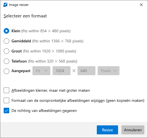This screenshot has width=148, height=138.
Task: Expand the Pixels unit dropdown
Action: [x=109, y=71]
